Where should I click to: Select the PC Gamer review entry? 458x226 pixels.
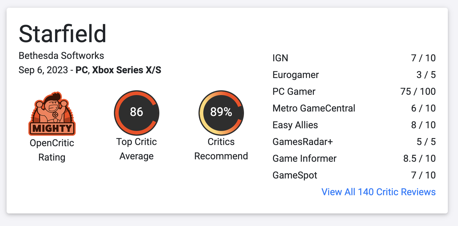point(294,91)
